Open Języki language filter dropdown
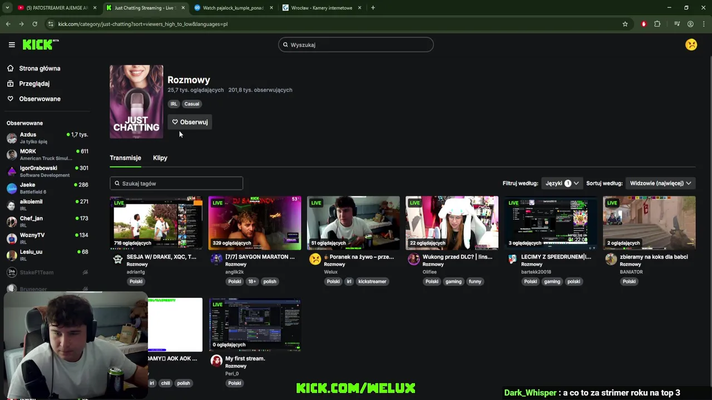 coord(561,183)
